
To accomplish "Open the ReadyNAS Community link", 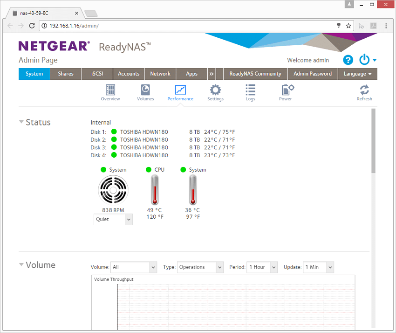I will 255,74.
